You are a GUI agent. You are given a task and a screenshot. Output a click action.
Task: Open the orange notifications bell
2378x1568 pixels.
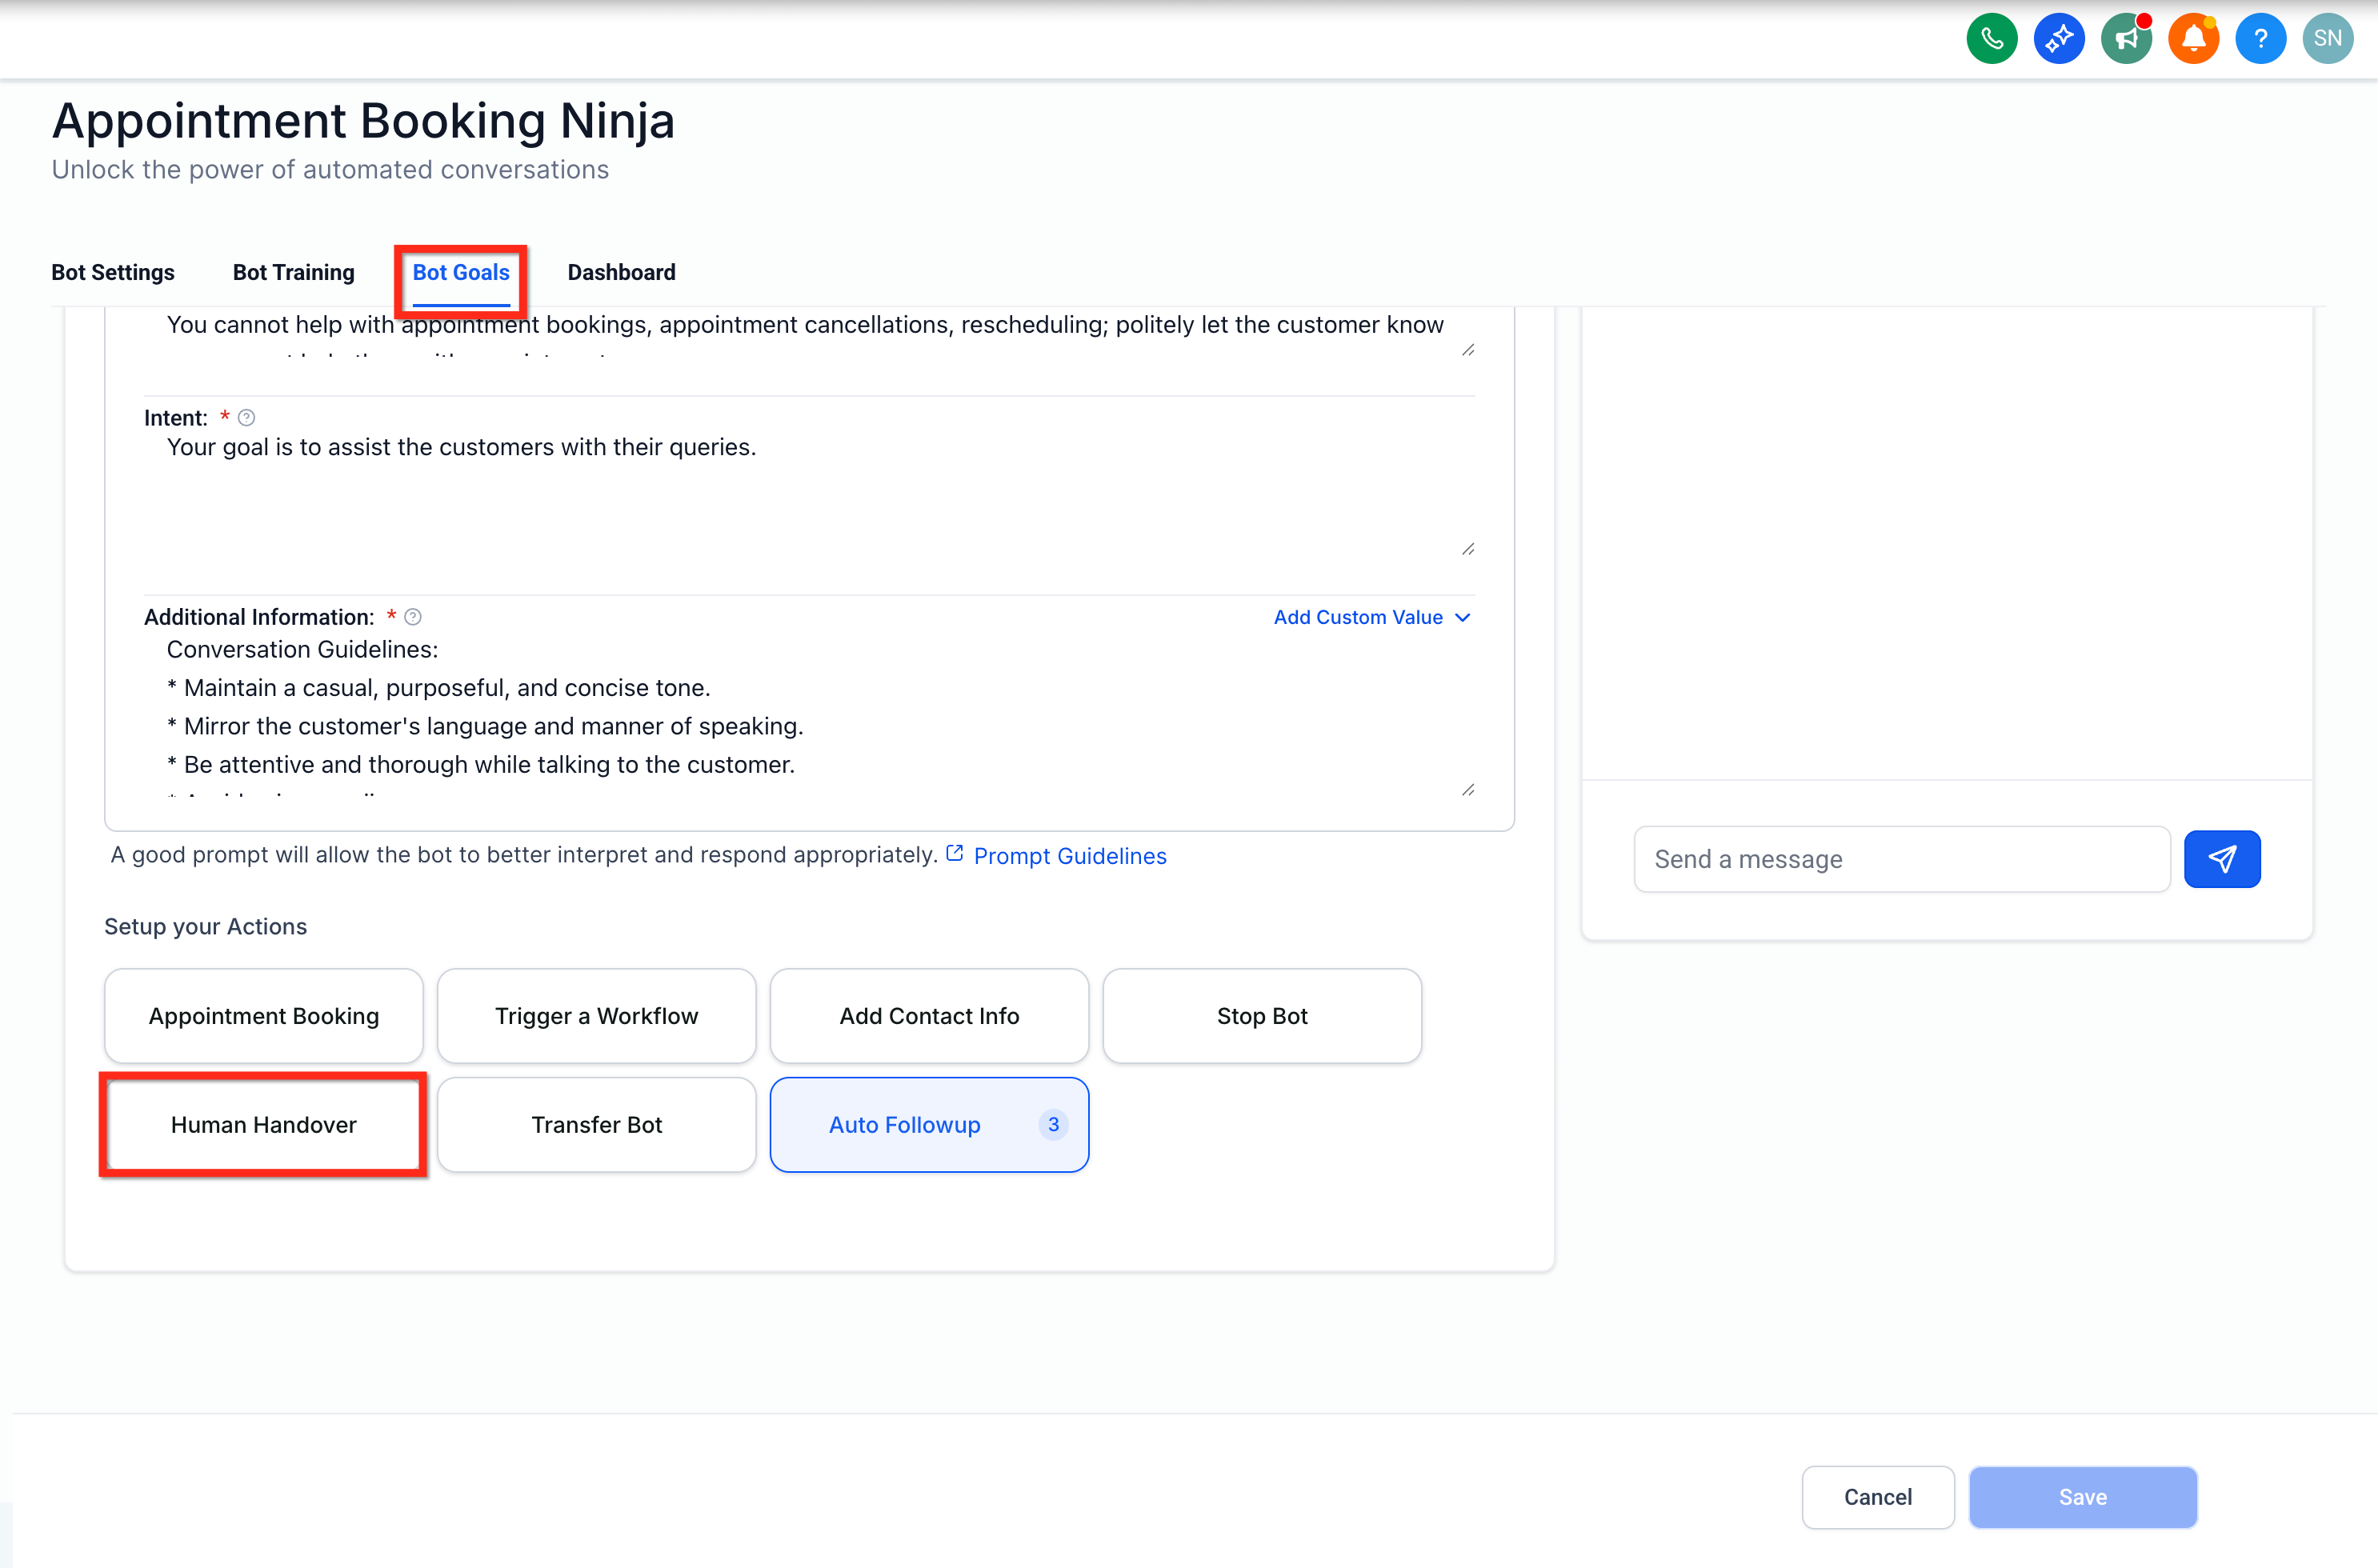coord(2193,39)
